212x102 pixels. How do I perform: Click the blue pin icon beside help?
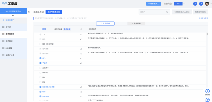pyautogui.click(x=201, y=4)
